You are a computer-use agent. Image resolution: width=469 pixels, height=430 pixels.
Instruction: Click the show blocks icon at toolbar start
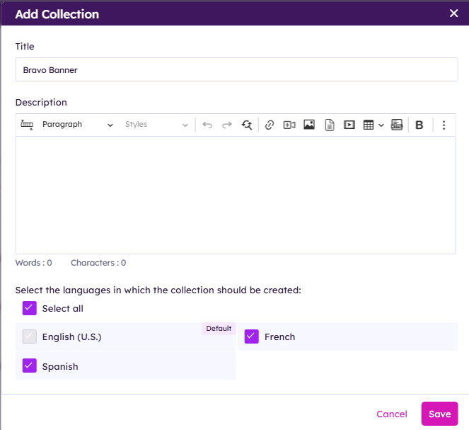click(x=27, y=125)
